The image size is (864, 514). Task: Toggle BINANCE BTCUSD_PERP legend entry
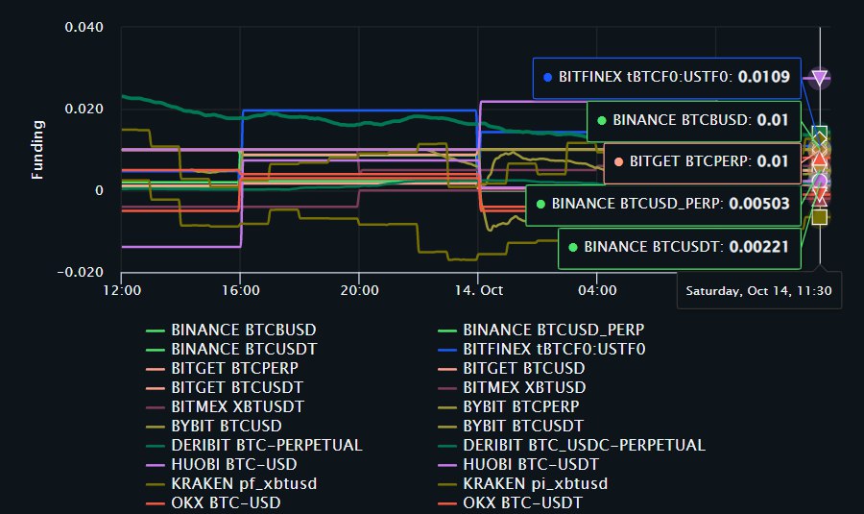[x=541, y=330]
